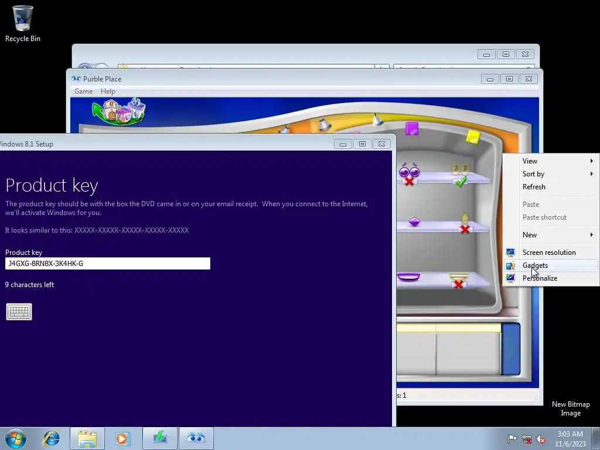Screen dimensions: 600x450
Task: Select the purple eyes feature on top shelf
Action: point(409,171)
